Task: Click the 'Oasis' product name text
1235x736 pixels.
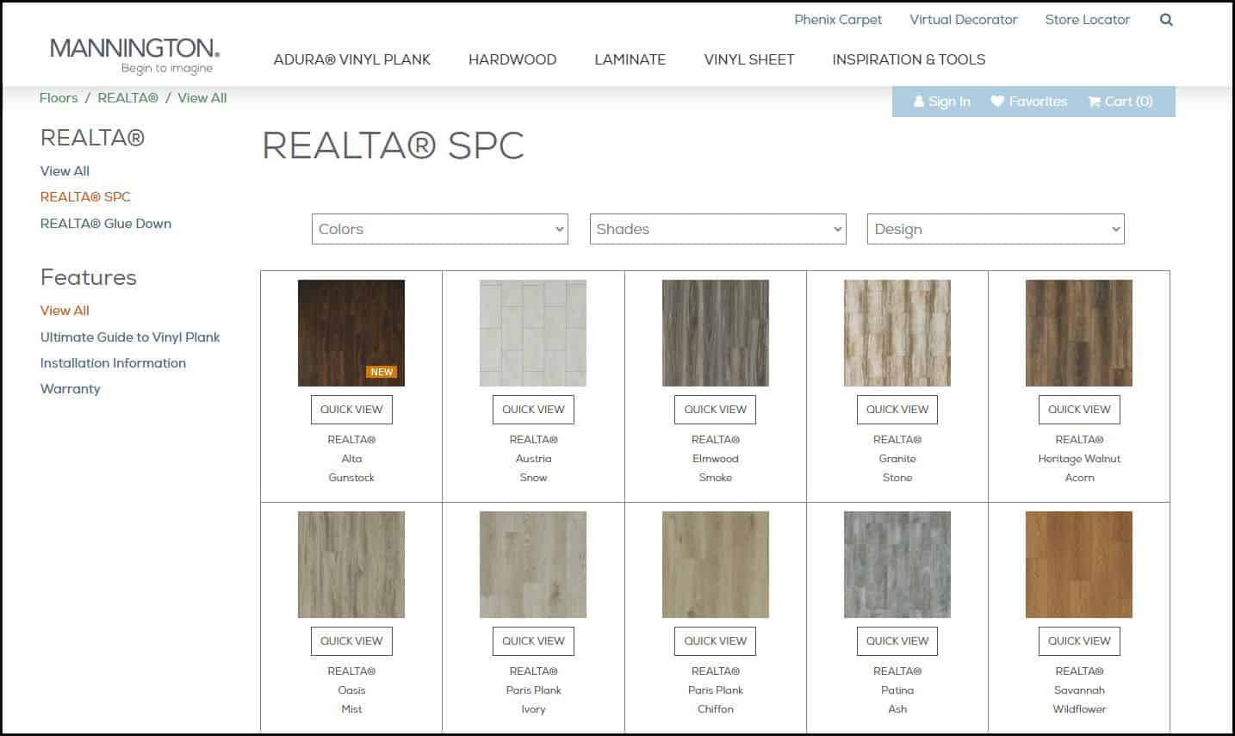Action: [x=351, y=690]
